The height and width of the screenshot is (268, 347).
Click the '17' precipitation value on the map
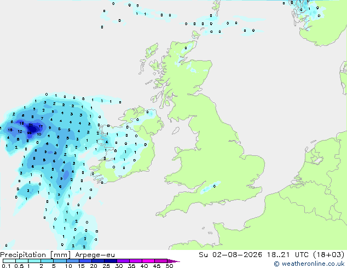(41, 126)
